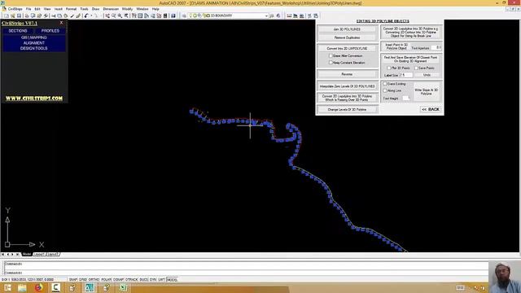Open ALIGNMENT in CivilStrips panel

coord(34,43)
